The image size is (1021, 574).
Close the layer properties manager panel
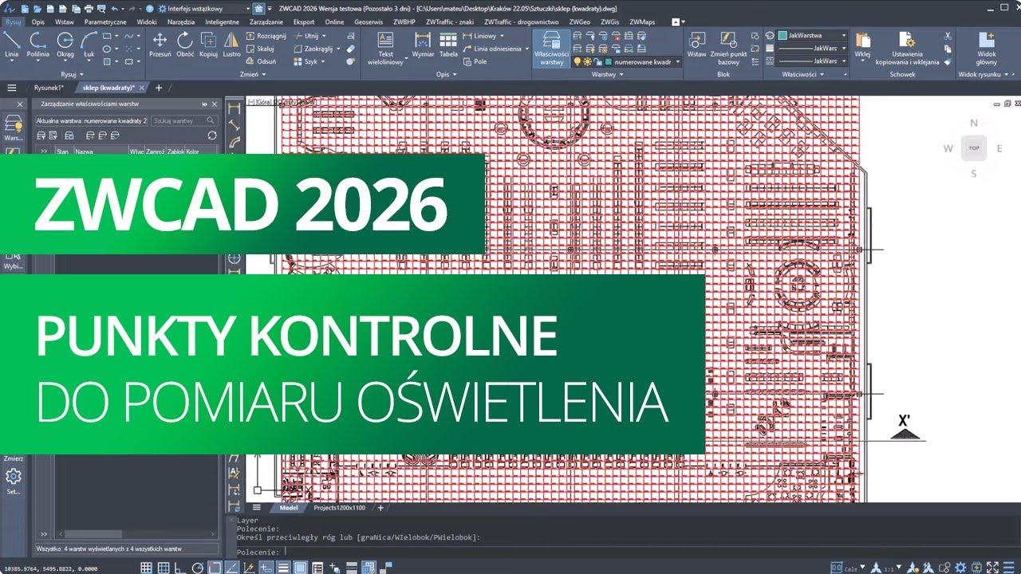coord(215,104)
